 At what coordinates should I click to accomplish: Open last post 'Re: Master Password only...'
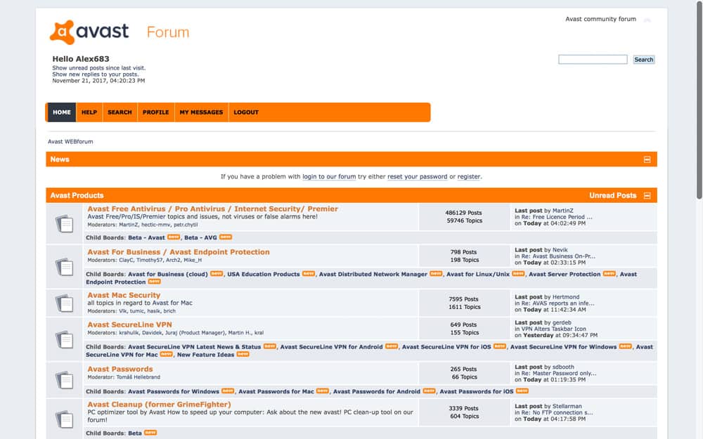(559, 373)
